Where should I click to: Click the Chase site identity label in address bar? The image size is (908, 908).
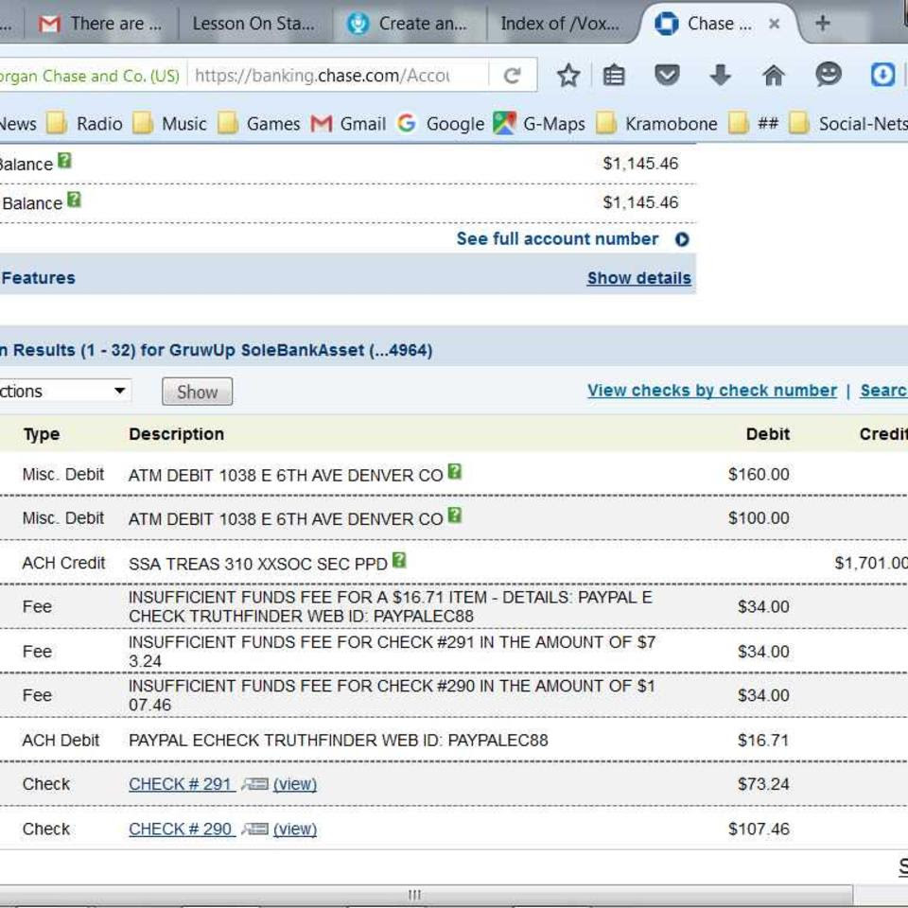(x=90, y=76)
